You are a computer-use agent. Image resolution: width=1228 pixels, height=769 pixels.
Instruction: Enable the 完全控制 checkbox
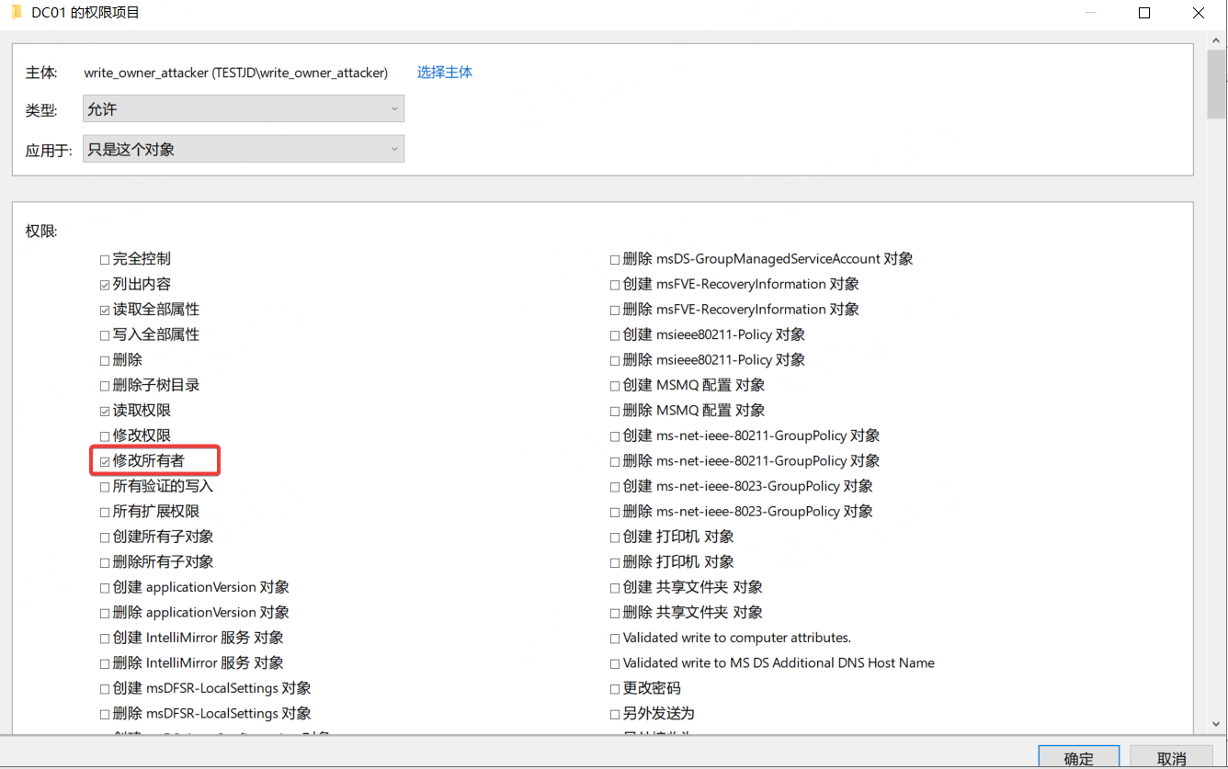click(x=105, y=260)
